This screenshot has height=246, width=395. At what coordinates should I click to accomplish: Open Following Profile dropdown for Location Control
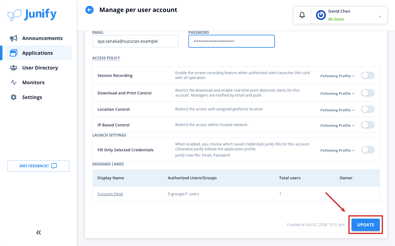point(337,110)
